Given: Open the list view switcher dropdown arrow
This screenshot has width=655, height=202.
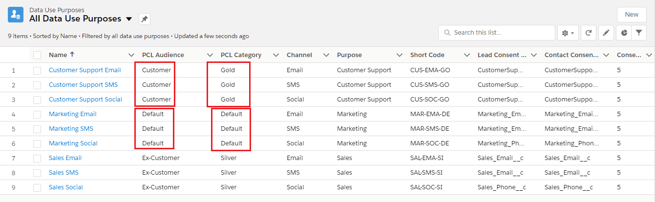Looking at the screenshot, I should (129, 19).
